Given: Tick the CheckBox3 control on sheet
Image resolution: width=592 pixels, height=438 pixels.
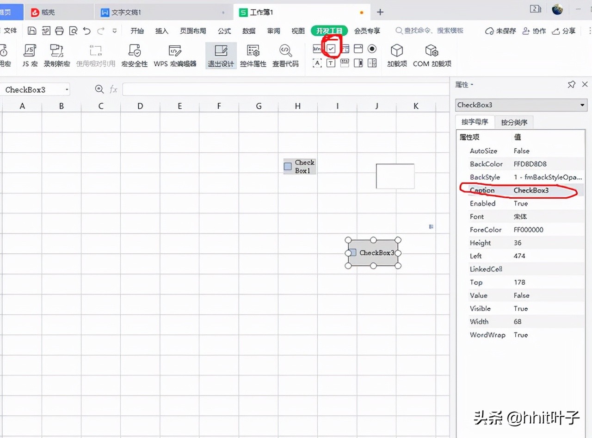Looking at the screenshot, I should [x=352, y=252].
